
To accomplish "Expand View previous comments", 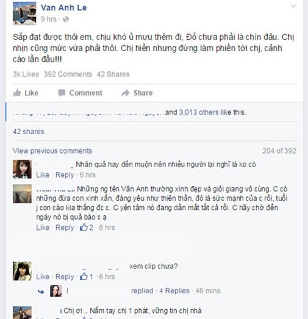I will [x=52, y=151].
